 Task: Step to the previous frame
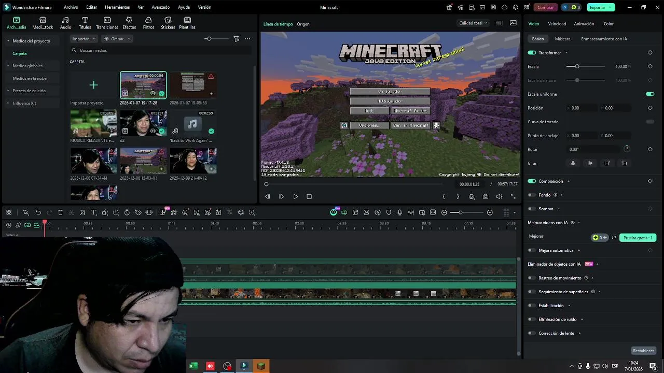[267, 197]
